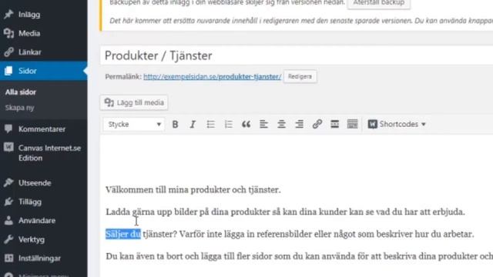Click the dropdown arrow beside Shortcodes
The width and height of the screenshot is (493, 277).
click(424, 125)
